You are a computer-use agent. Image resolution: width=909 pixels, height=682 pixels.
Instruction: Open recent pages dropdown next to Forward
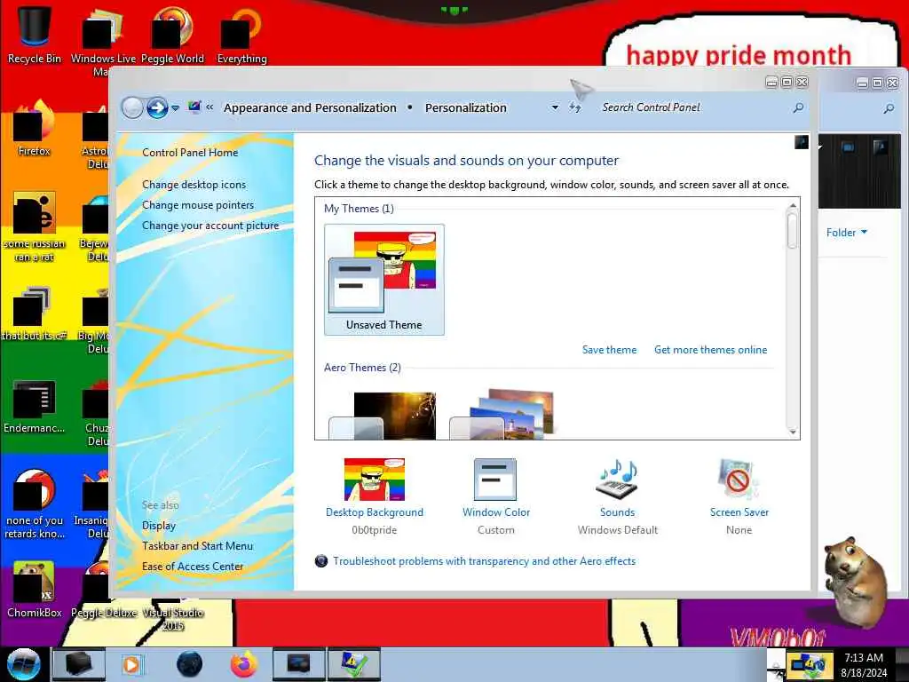pos(175,107)
